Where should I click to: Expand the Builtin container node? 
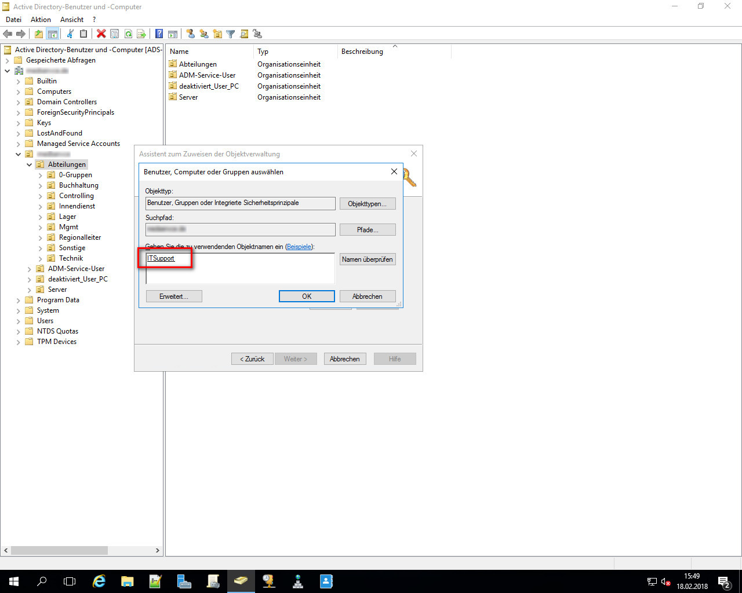pyautogui.click(x=19, y=81)
